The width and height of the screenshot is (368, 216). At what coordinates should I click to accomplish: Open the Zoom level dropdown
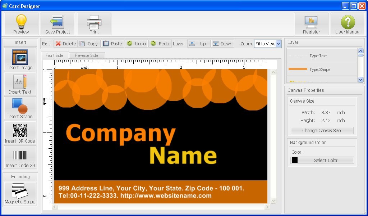click(268, 44)
